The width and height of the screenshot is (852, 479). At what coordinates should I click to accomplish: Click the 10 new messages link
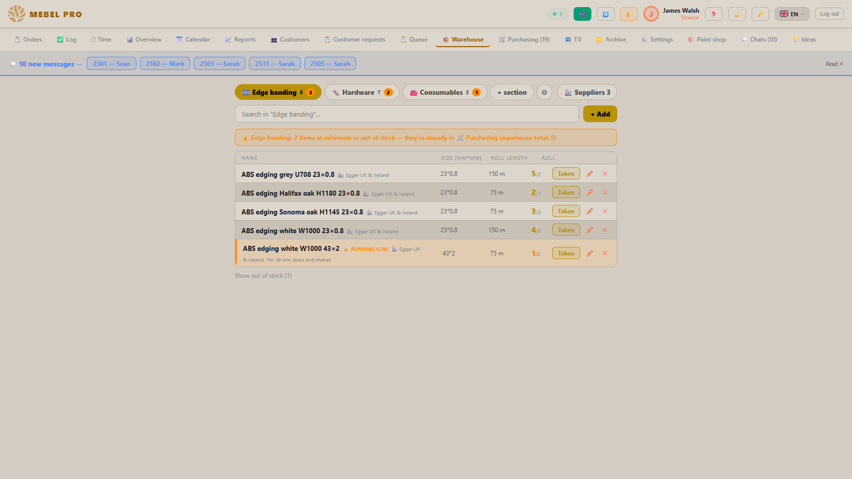[46, 64]
